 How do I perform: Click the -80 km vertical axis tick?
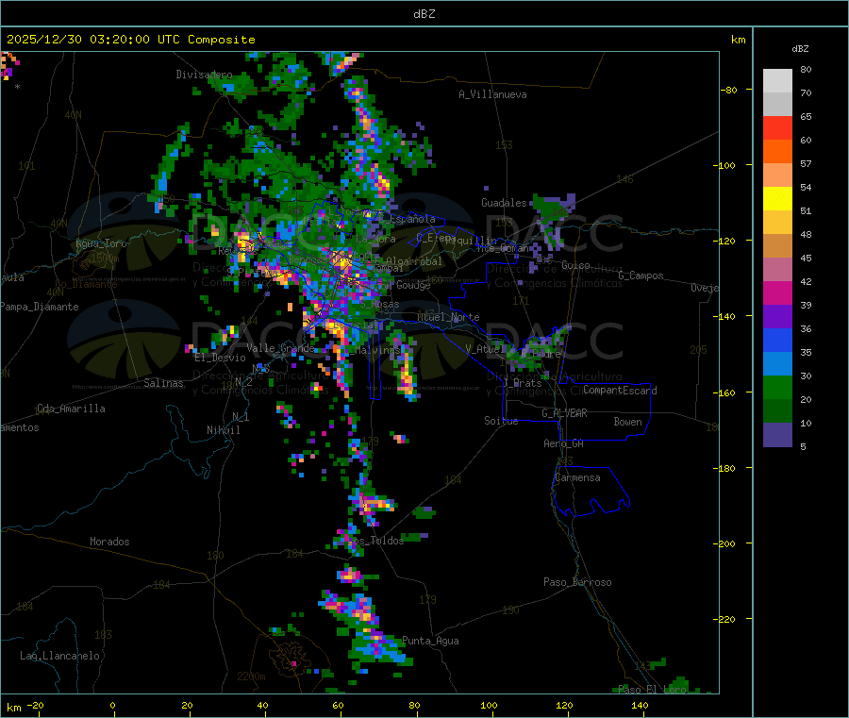pyautogui.click(x=728, y=90)
